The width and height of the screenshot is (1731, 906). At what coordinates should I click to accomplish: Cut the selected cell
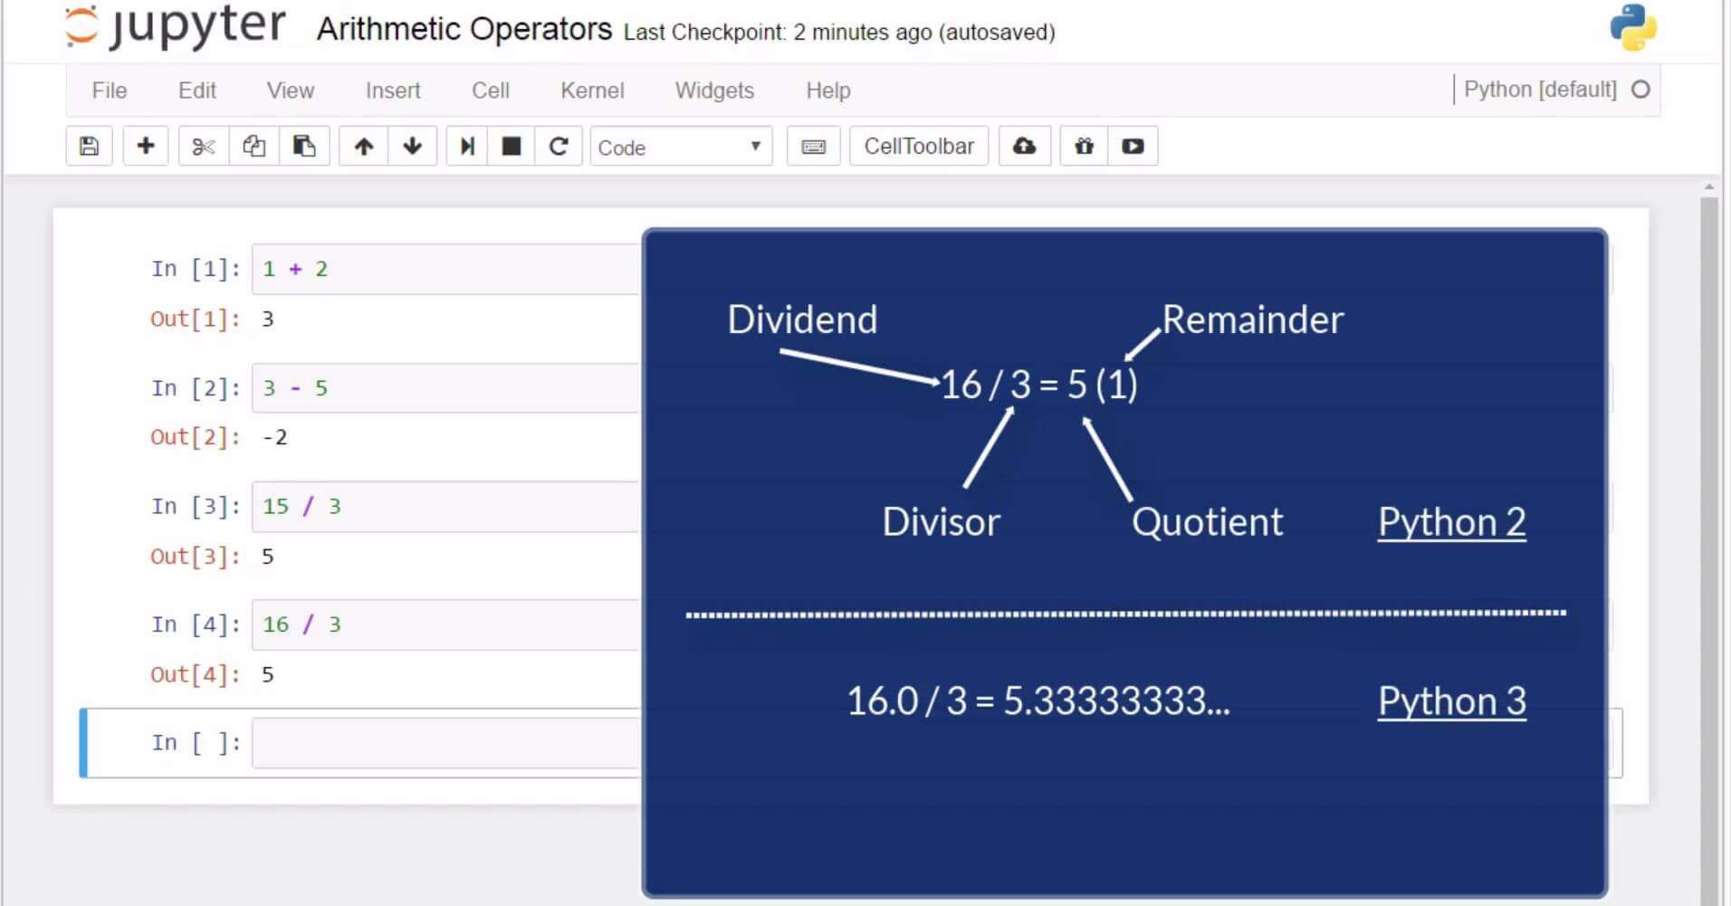(x=203, y=146)
